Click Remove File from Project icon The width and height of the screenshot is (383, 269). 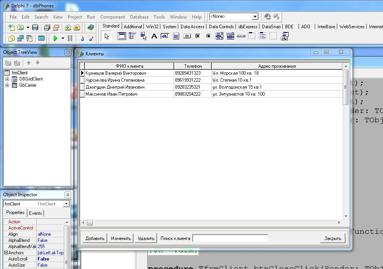pos(77,27)
